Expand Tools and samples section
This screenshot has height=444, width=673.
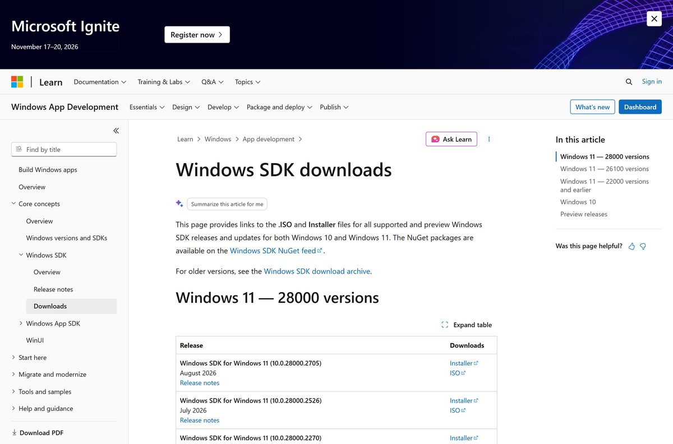coord(45,392)
